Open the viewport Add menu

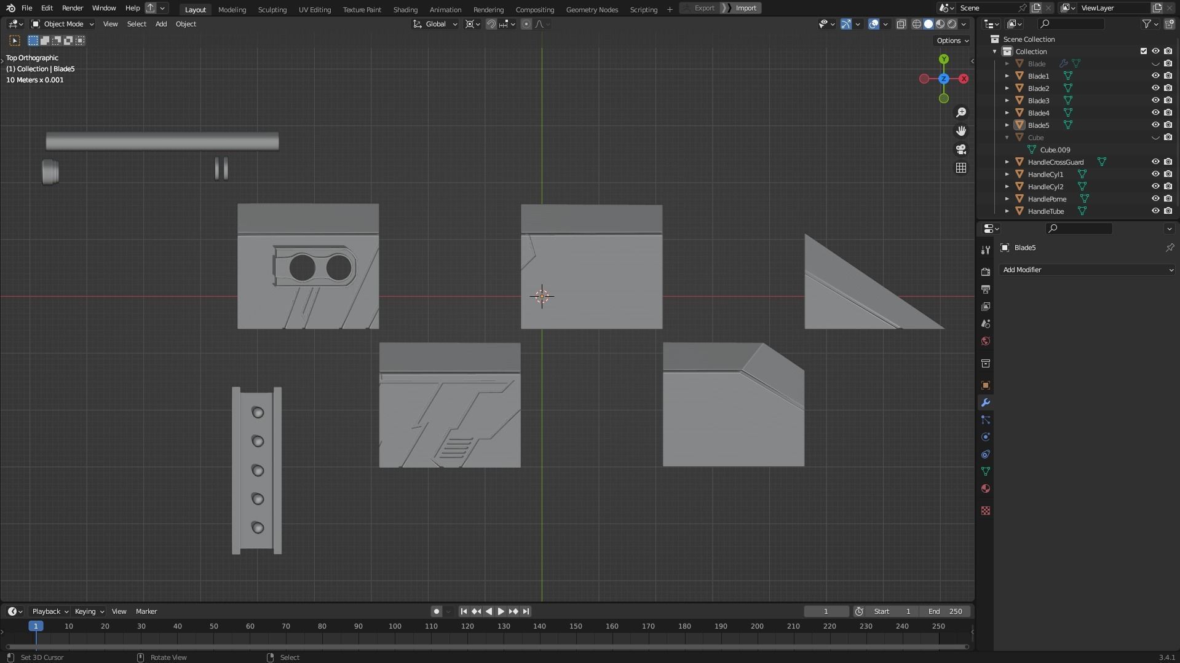(x=161, y=24)
